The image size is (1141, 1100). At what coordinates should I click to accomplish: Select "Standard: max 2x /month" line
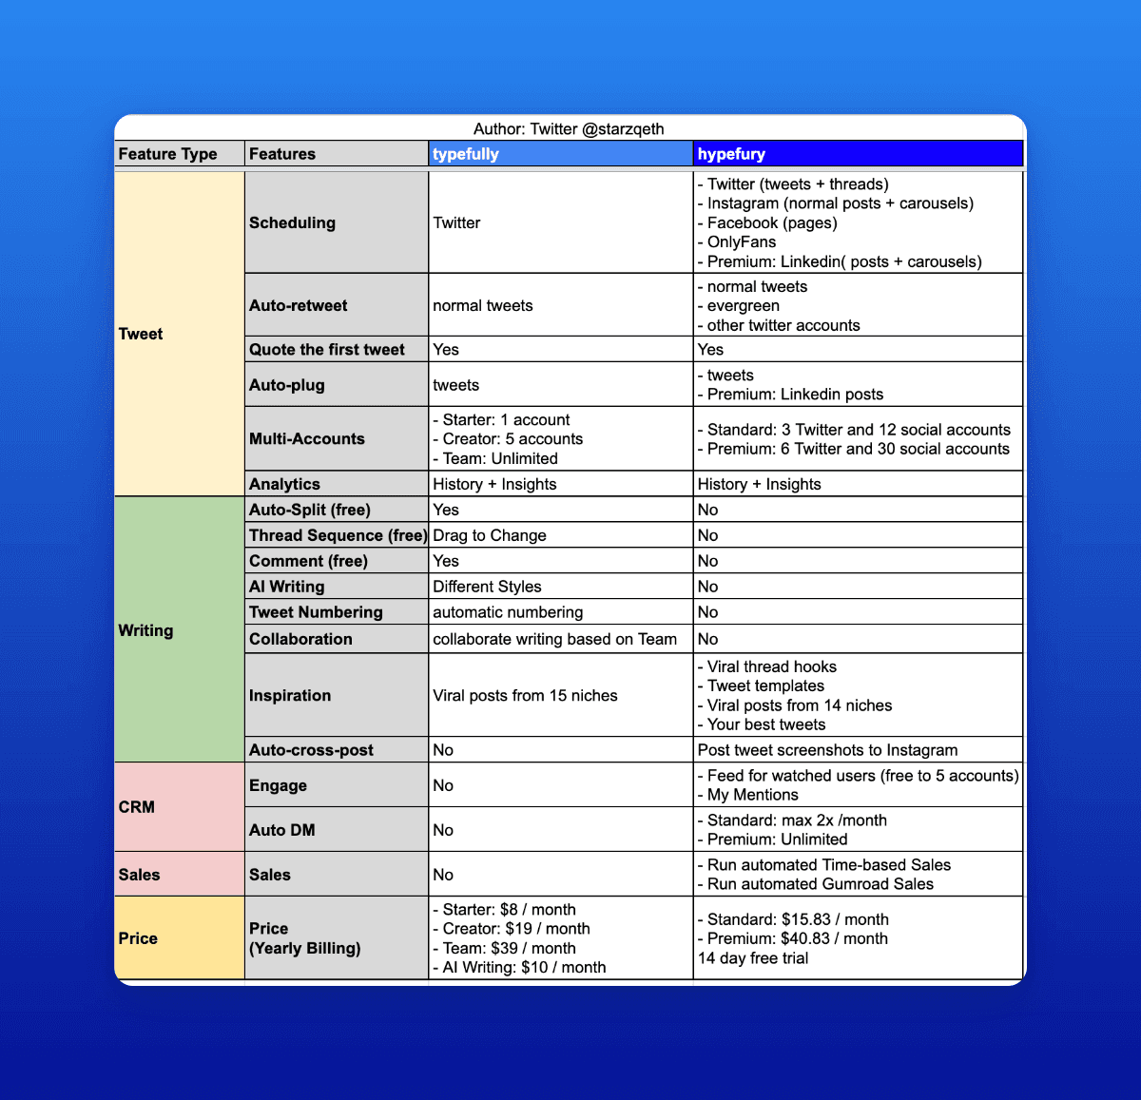792,820
